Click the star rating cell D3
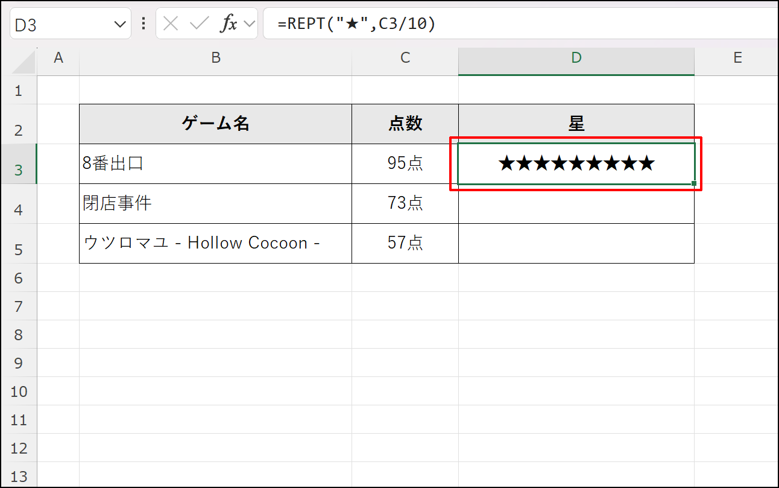The width and height of the screenshot is (779, 488). point(576,163)
